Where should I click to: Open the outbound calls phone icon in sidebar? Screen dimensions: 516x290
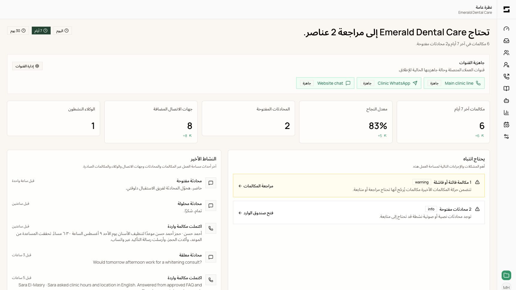click(x=506, y=77)
